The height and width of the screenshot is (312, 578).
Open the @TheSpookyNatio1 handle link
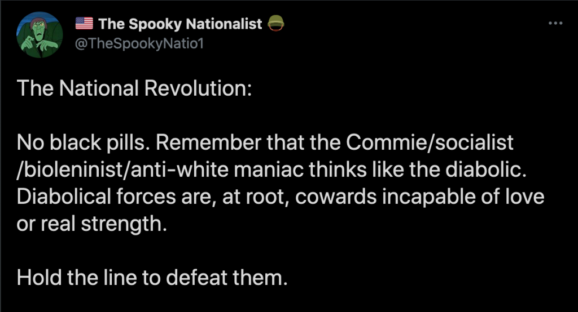click(x=139, y=44)
